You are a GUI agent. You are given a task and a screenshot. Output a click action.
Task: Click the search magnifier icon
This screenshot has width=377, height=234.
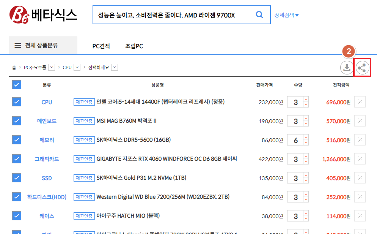[x=259, y=15]
